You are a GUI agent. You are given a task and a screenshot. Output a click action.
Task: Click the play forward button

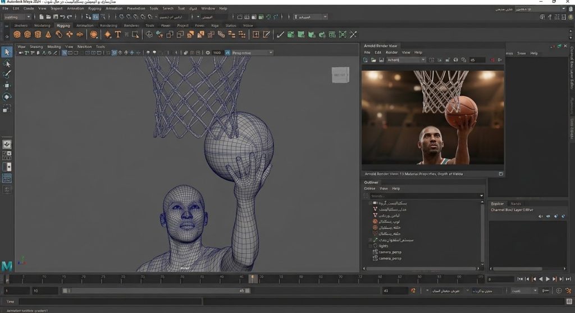(x=547, y=279)
